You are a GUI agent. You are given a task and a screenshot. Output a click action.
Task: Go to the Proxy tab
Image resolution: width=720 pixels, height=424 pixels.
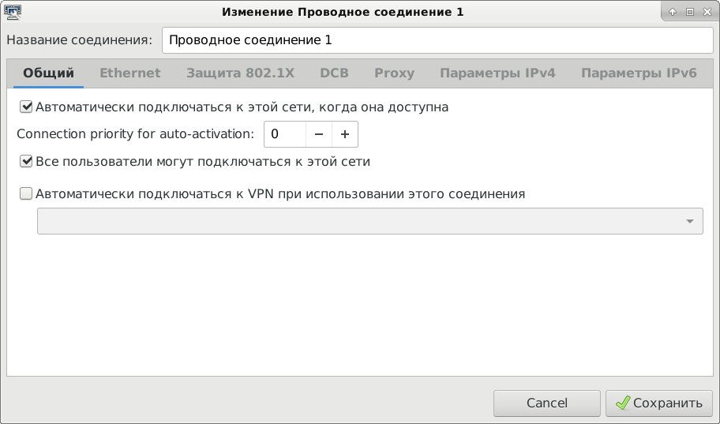pyautogui.click(x=394, y=73)
